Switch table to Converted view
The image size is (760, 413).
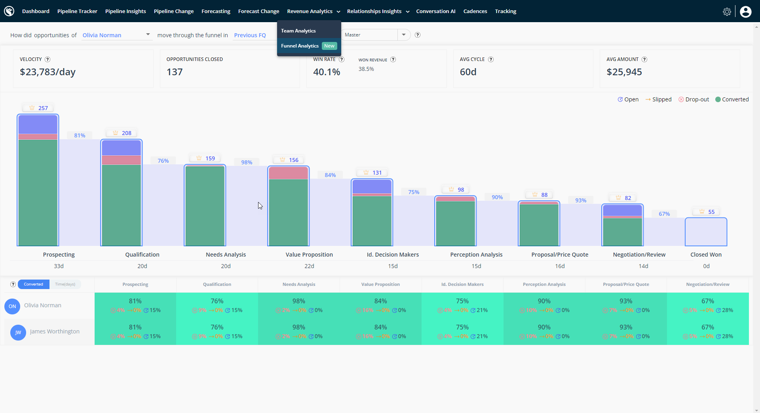34,284
